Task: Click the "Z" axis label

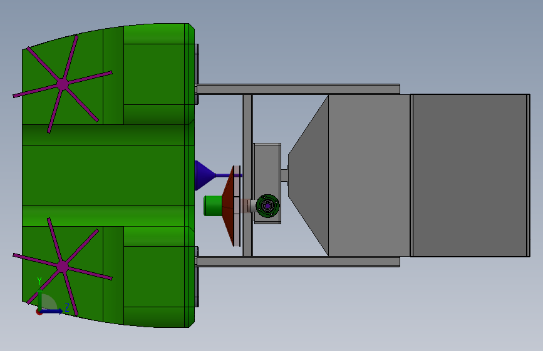Action: click(x=67, y=307)
